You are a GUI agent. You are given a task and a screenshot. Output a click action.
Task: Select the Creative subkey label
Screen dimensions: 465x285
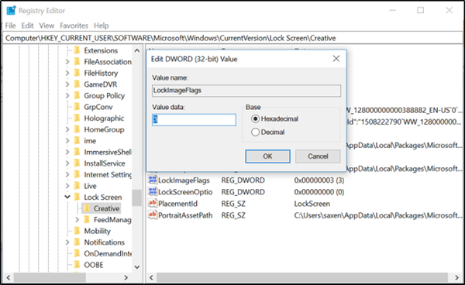click(x=106, y=208)
